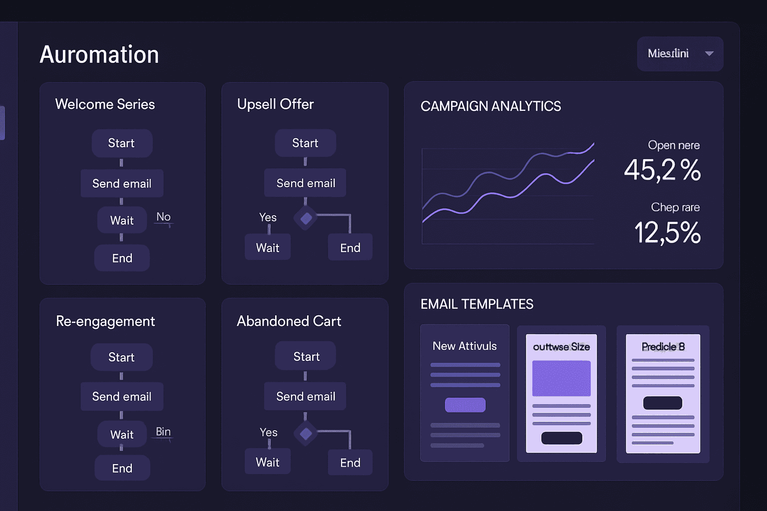The width and height of the screenshot is (767, 511).
Task: Click the End node in Welcome Series
Action: point(122,258)
